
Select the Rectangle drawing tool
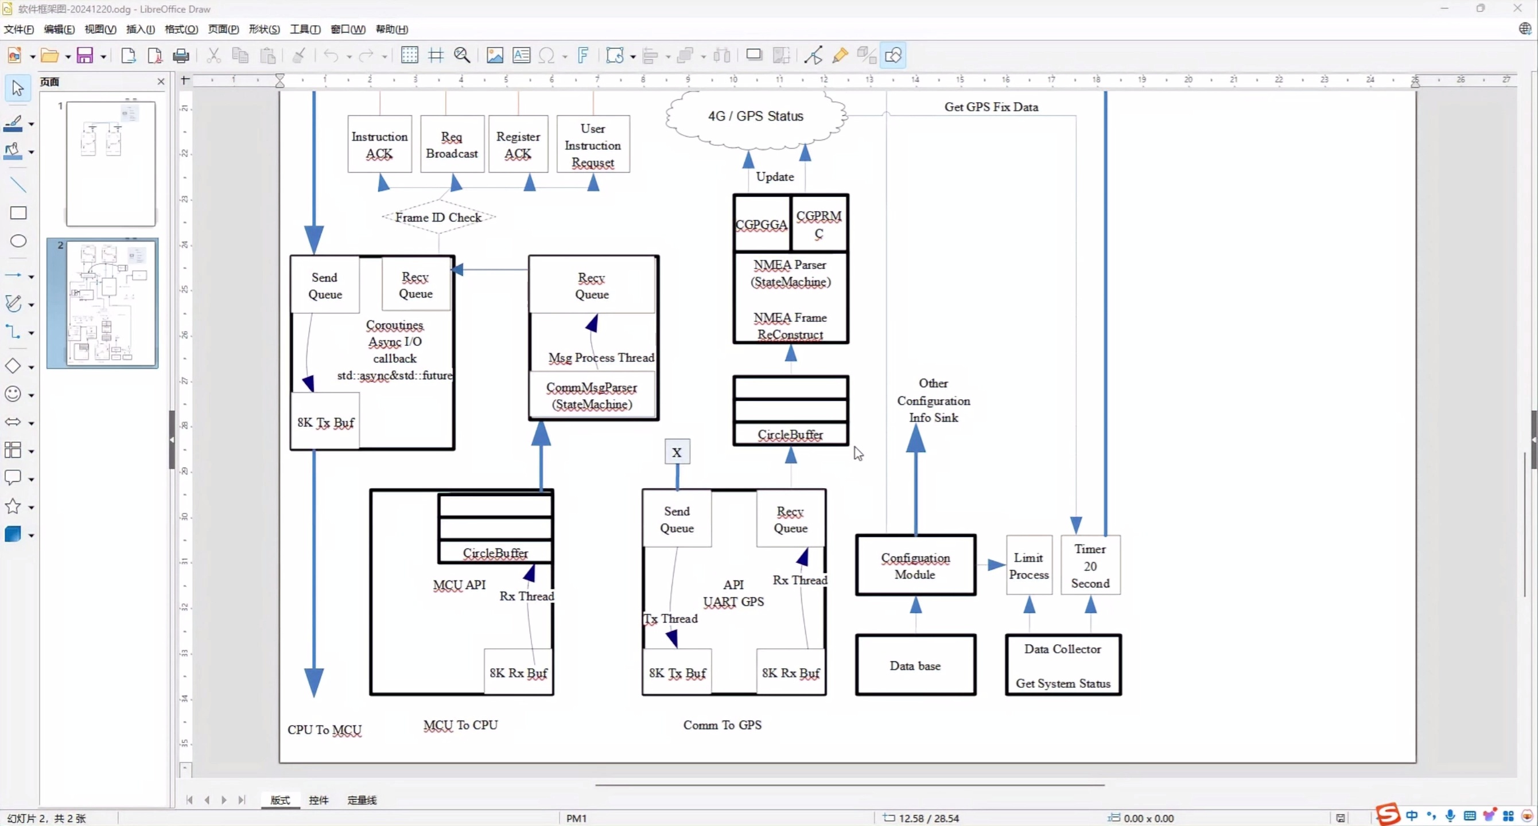(18, 213)
